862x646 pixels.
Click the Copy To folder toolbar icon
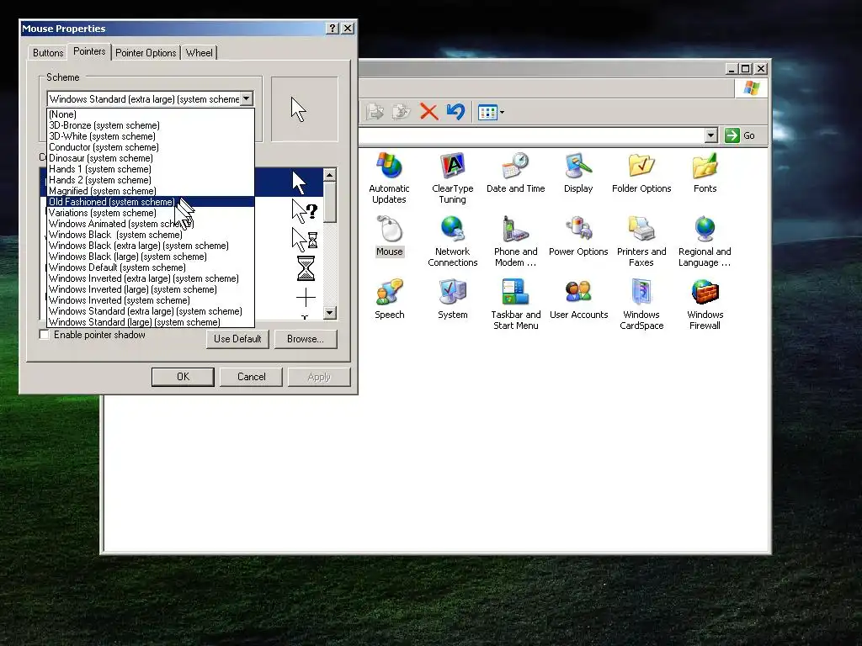pos(402,112)
